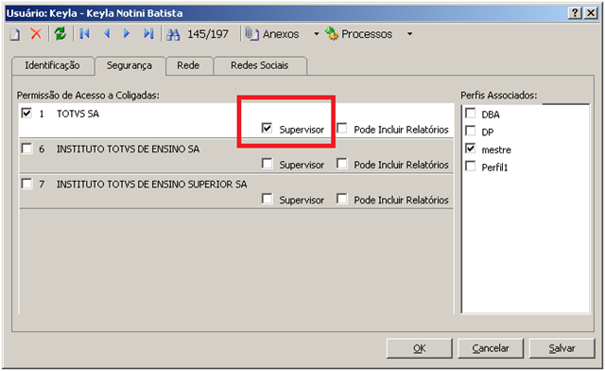Enable the DBA associated profile checkbox
Viewport: 605px width, 371px height.
tap(471, 114)
